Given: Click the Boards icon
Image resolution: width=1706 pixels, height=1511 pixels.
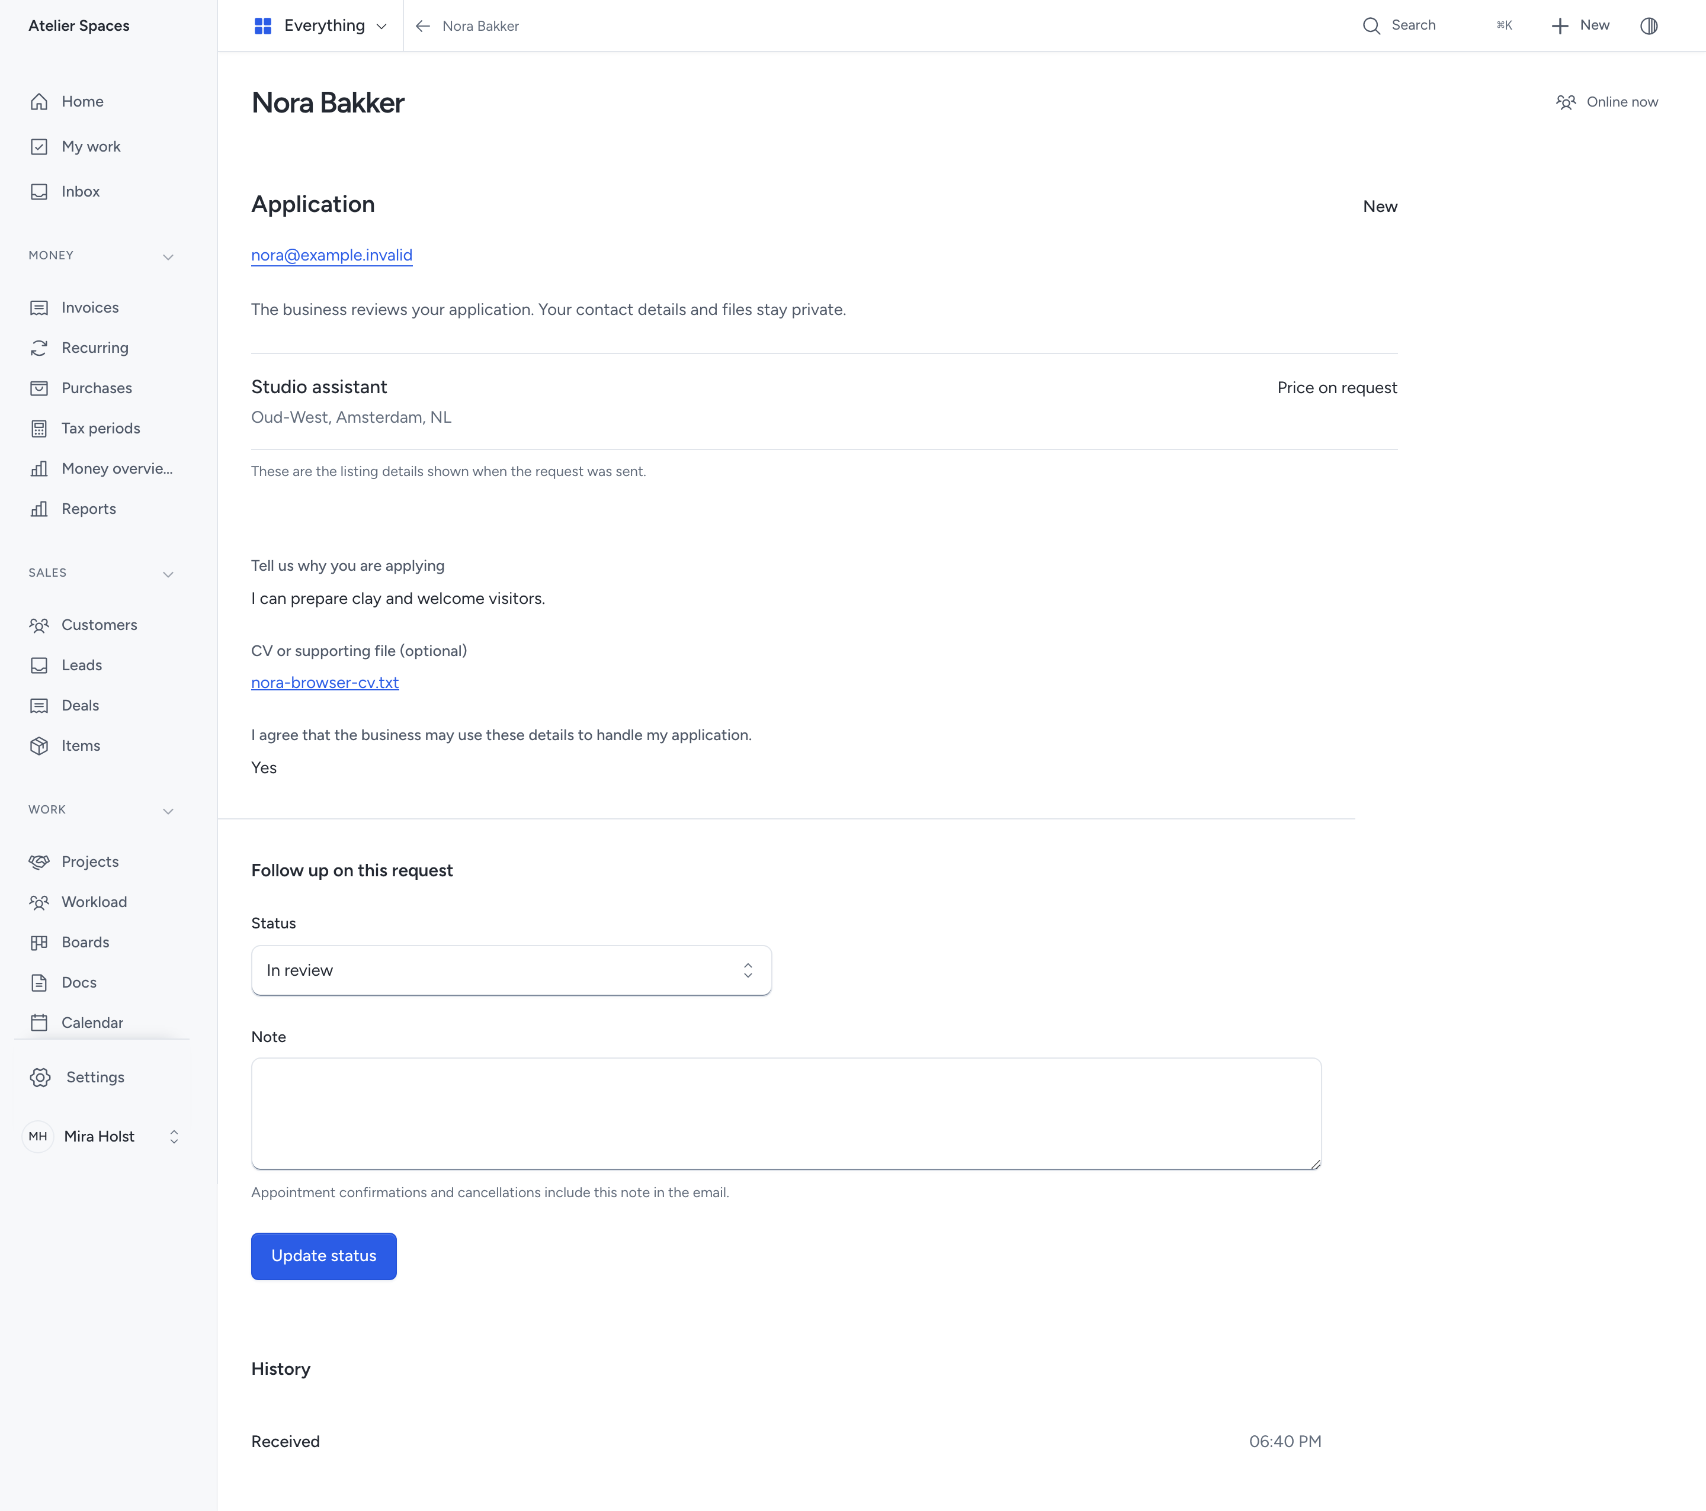Looking at the screenshot, I should [x=39, y=943].
